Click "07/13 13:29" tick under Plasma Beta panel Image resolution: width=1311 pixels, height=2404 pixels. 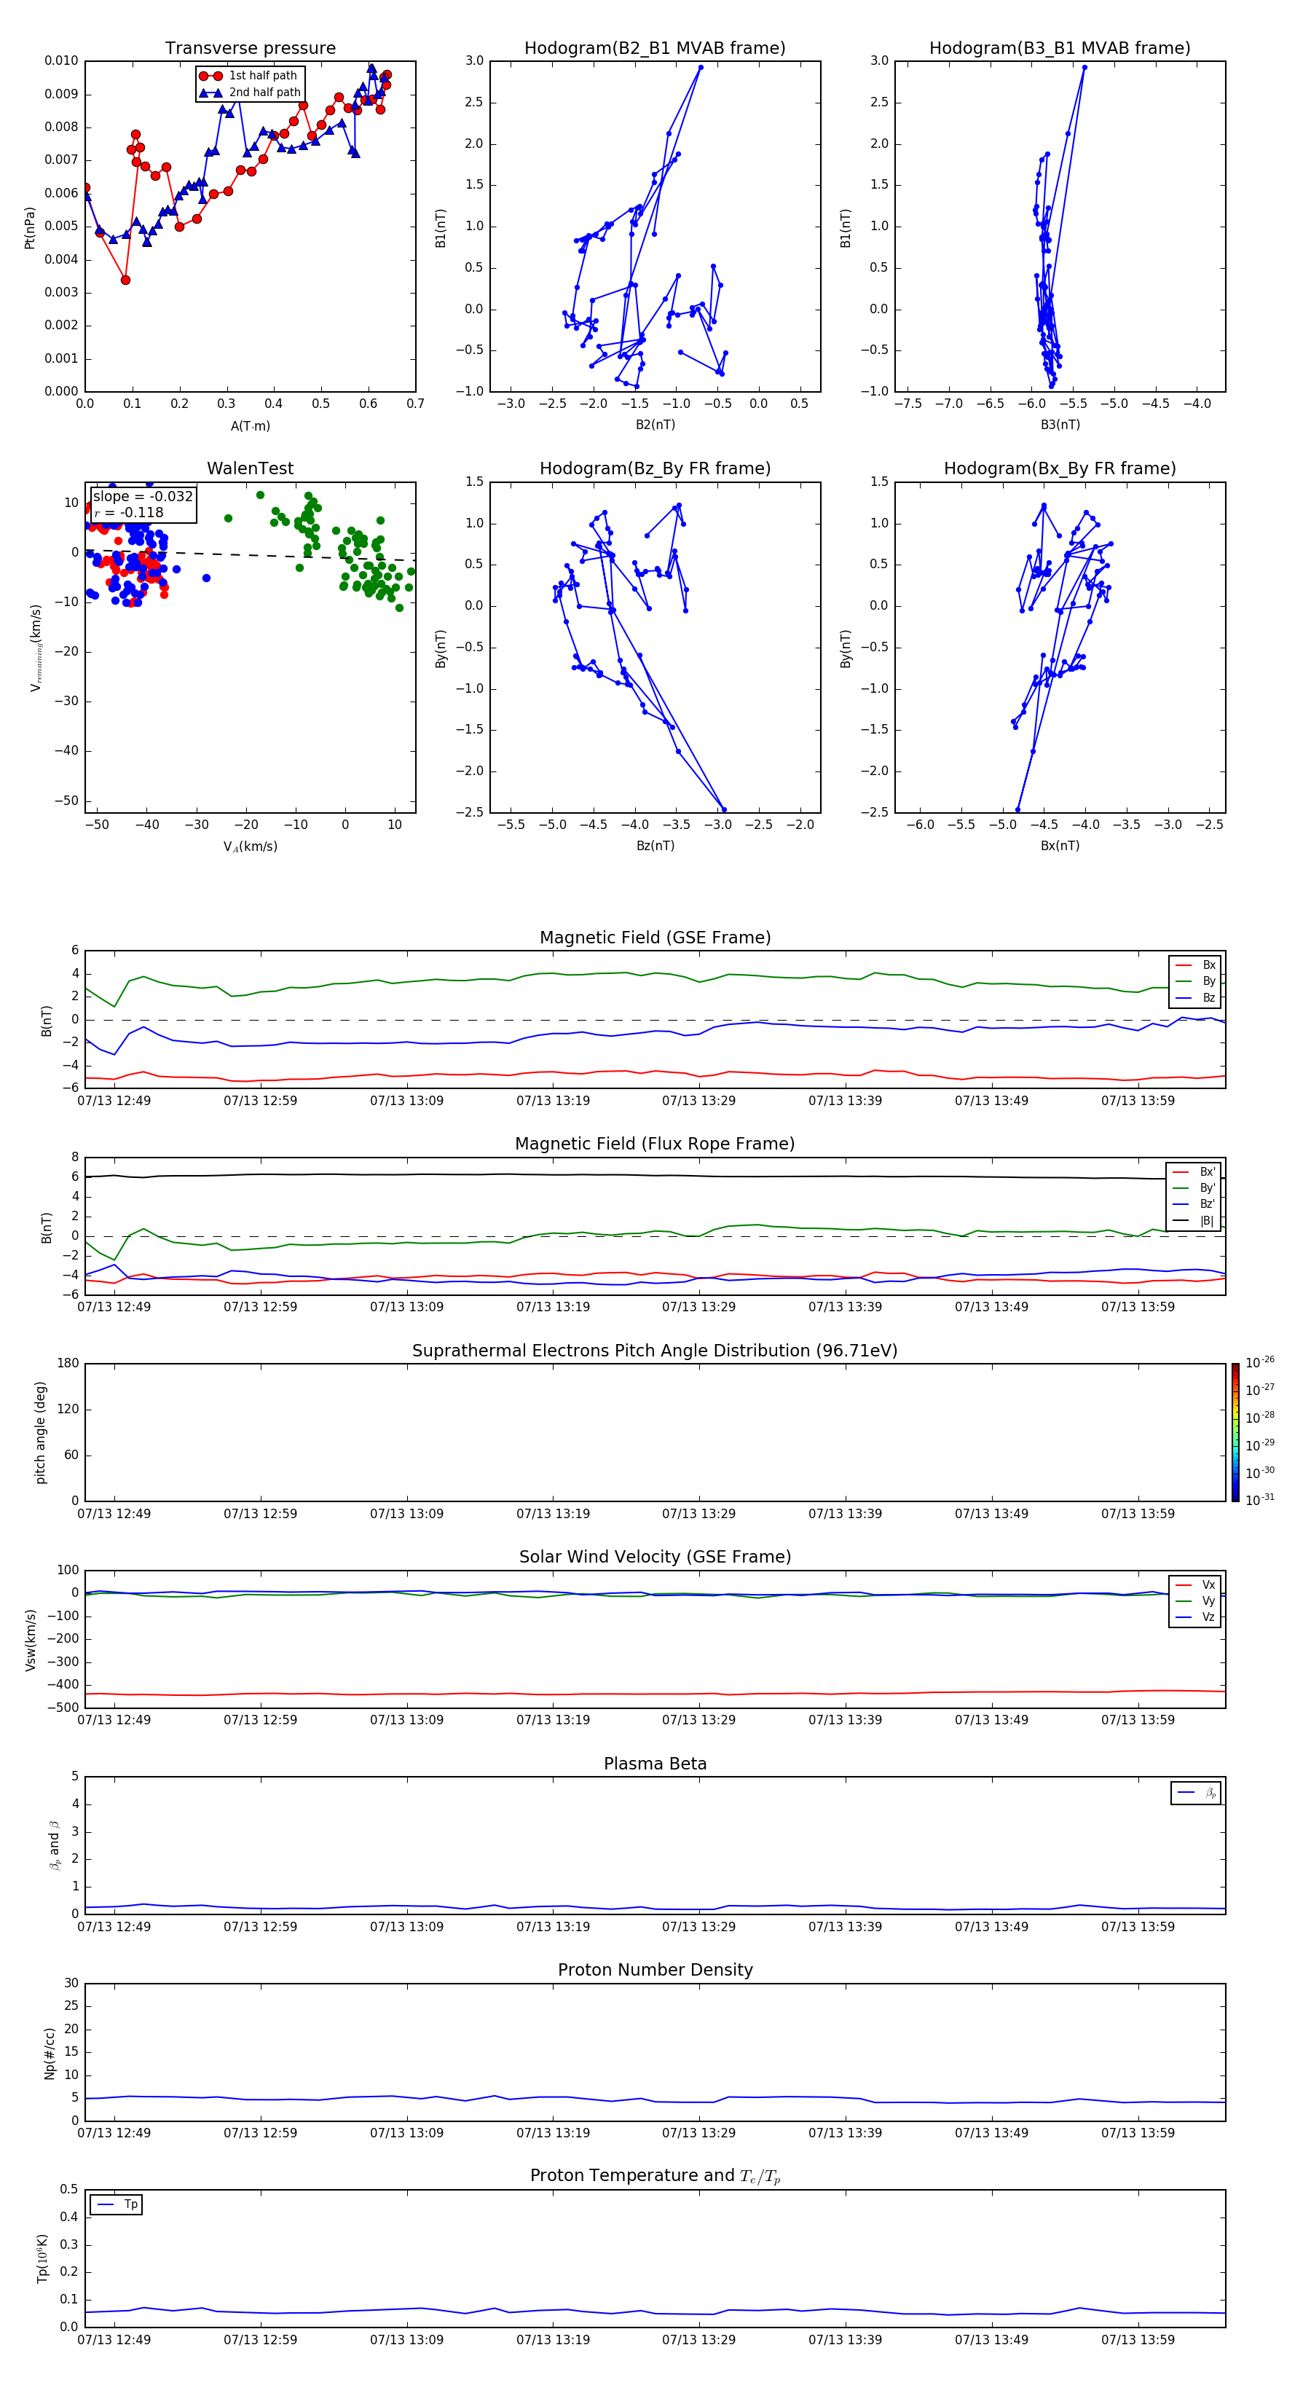click(699, 1926)
